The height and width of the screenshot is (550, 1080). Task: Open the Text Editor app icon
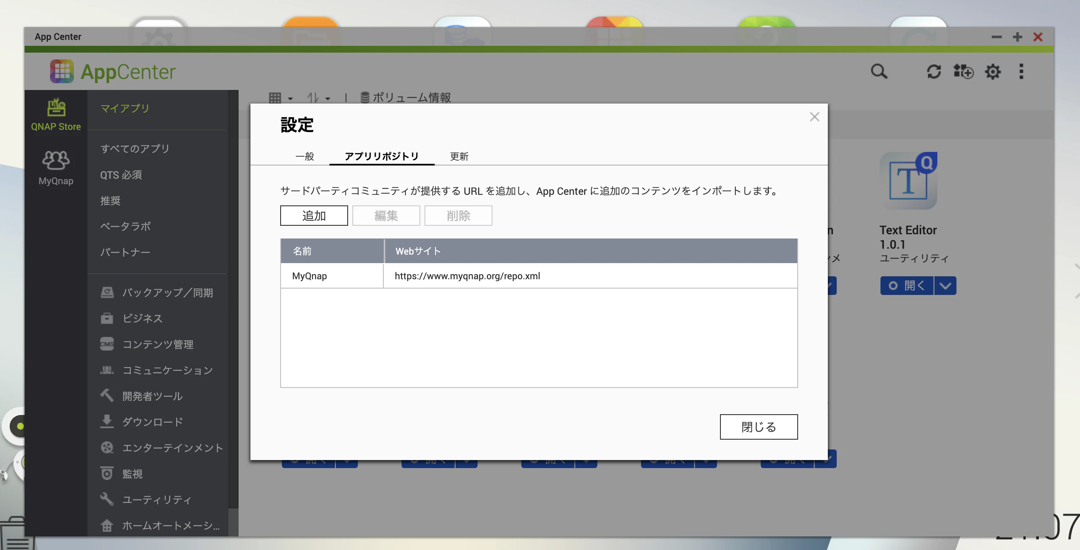tap(908, 181)
